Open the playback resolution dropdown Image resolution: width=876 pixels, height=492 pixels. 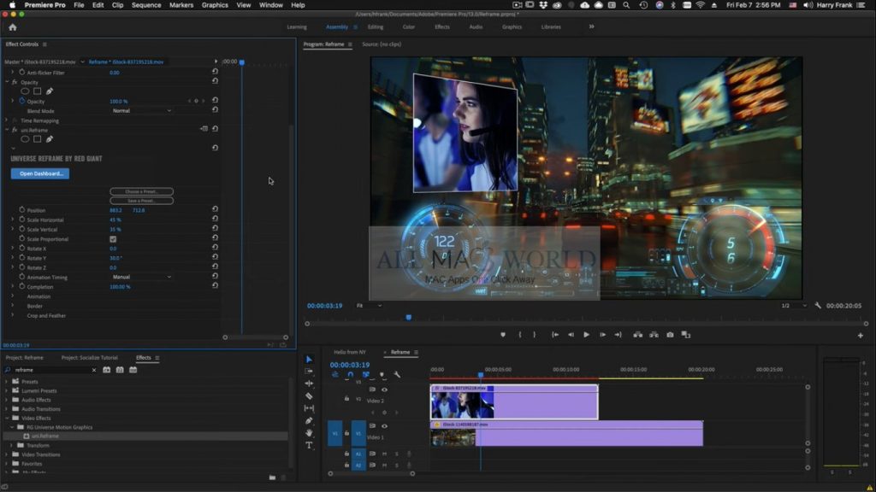click(794, 306)
